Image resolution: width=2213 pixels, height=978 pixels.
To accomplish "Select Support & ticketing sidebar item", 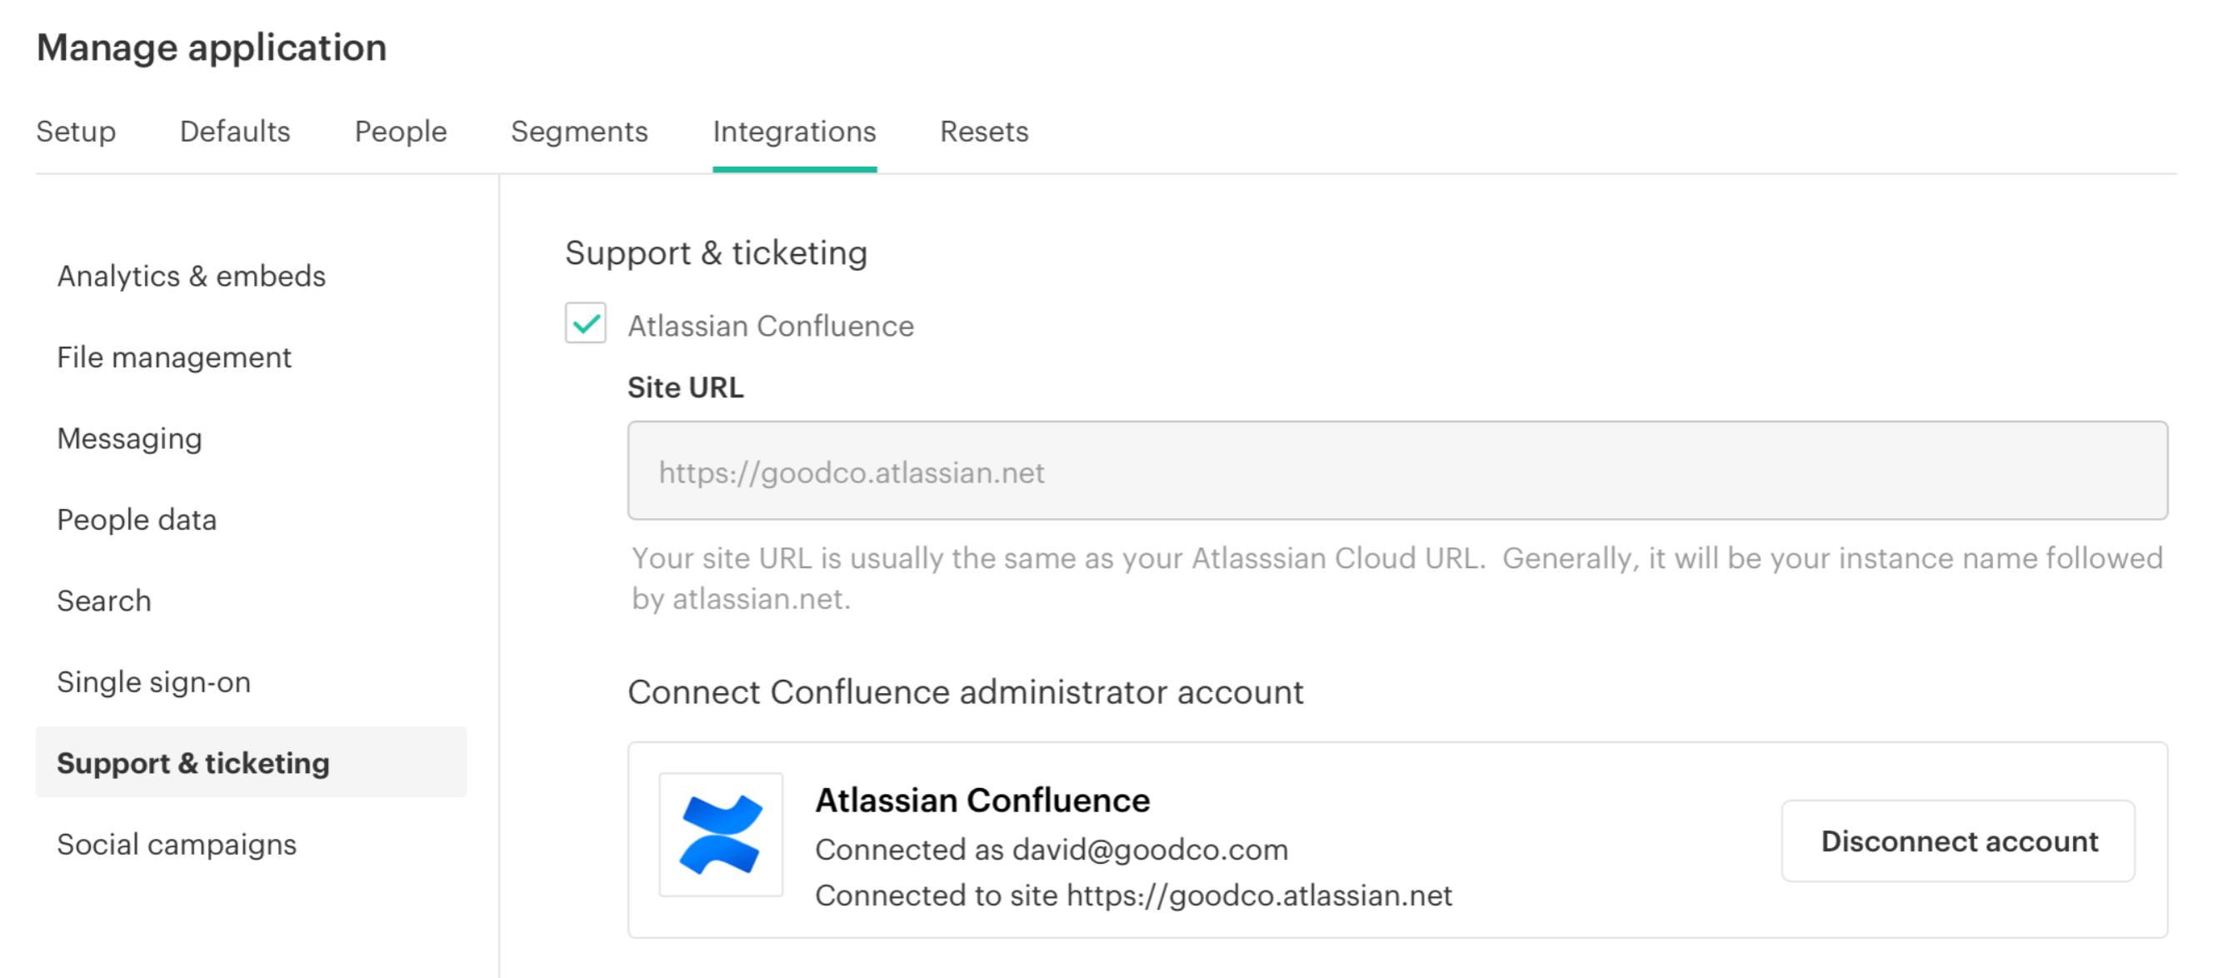I will pos(193,762).
